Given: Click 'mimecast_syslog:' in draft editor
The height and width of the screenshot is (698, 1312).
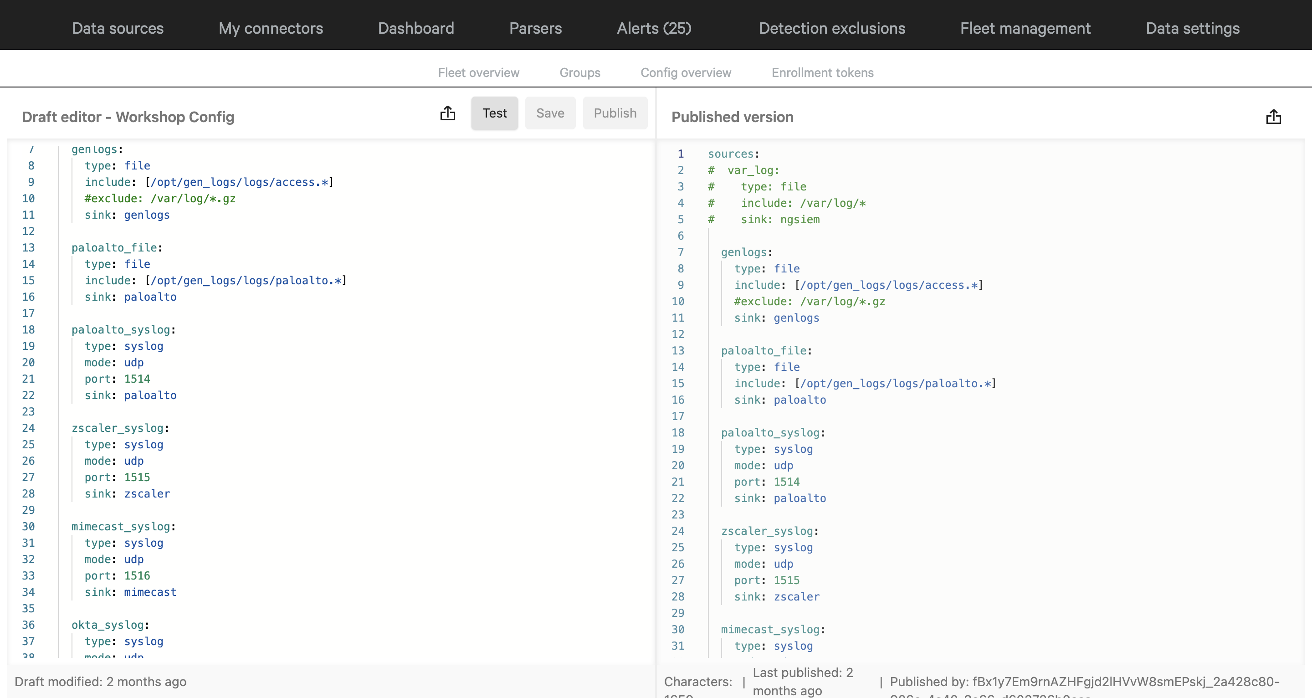Looking at the screenshot, I should [124, 526].
